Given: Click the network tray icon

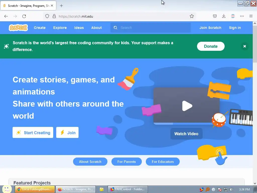Looking at the screenshot, I should pyautogui.click(x=226, y=189).
